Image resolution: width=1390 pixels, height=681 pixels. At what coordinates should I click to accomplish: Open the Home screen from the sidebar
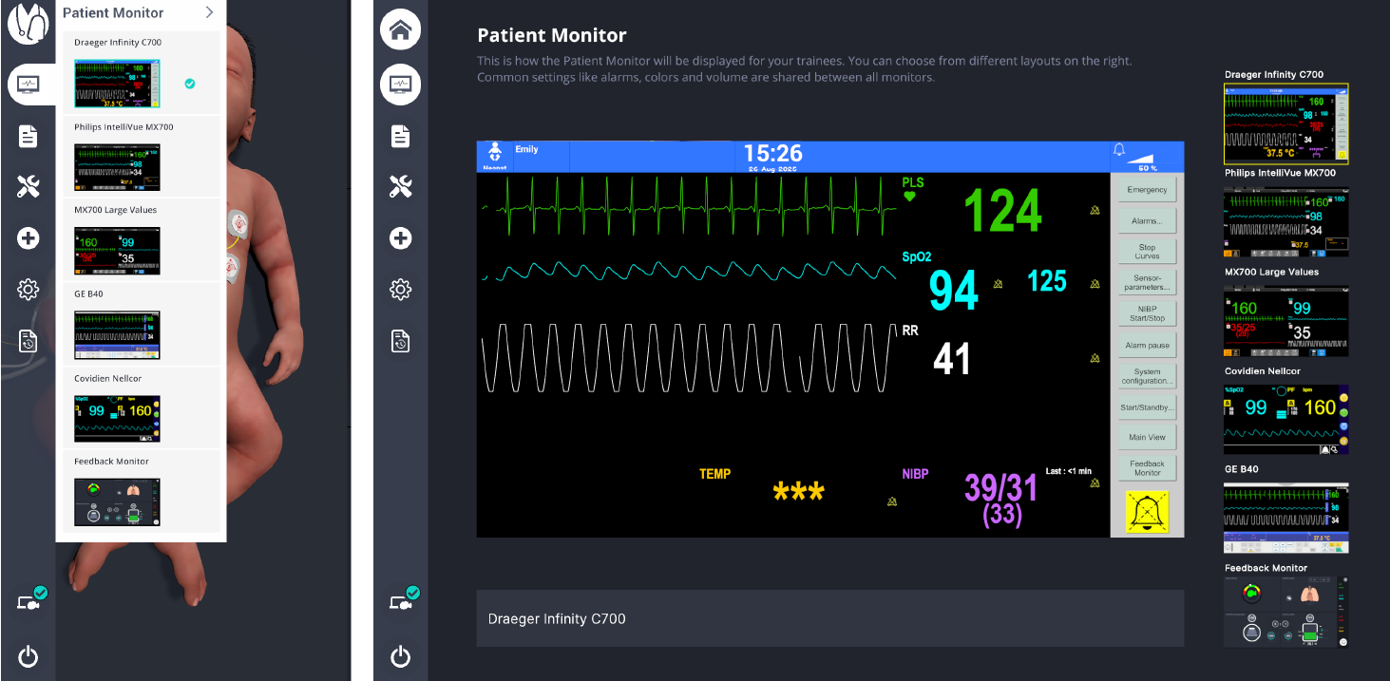coord(400,29)
